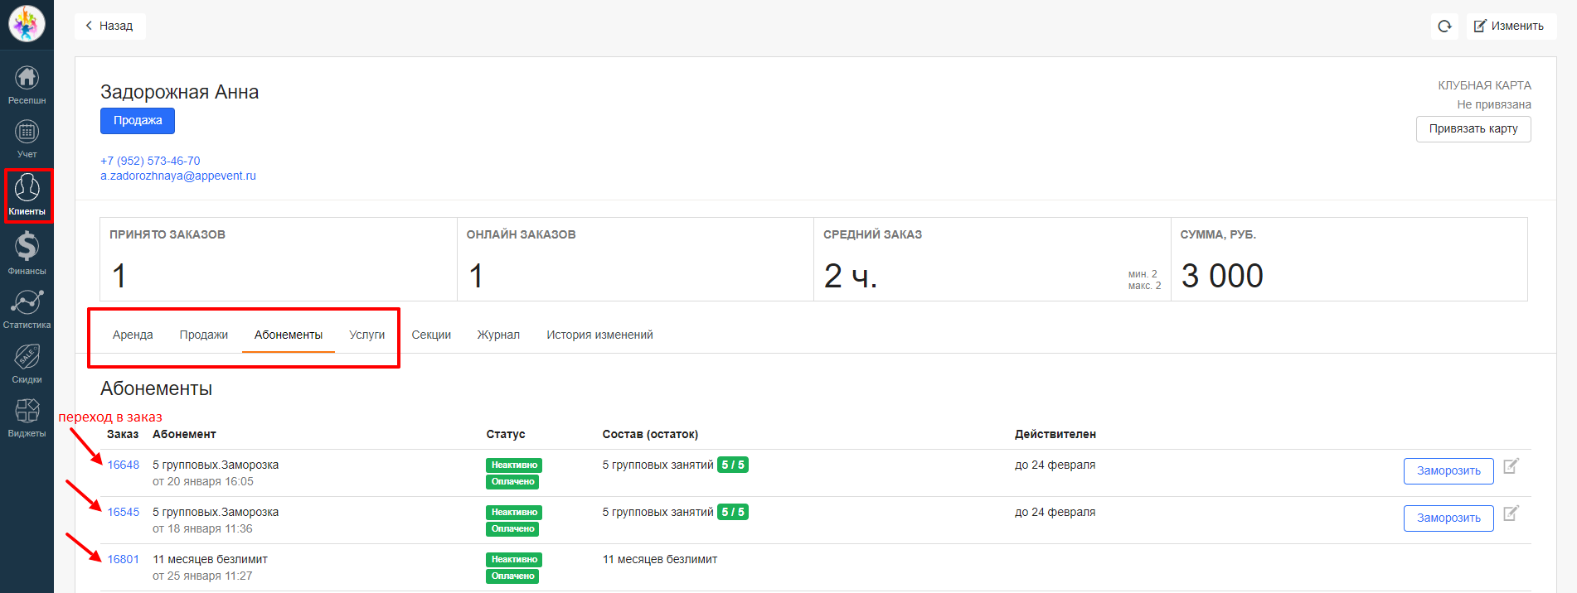Switch to the Аренда tab
The width and height of the screenshot is (1577, 593).
pyautogui.click(x=133, y=335)
